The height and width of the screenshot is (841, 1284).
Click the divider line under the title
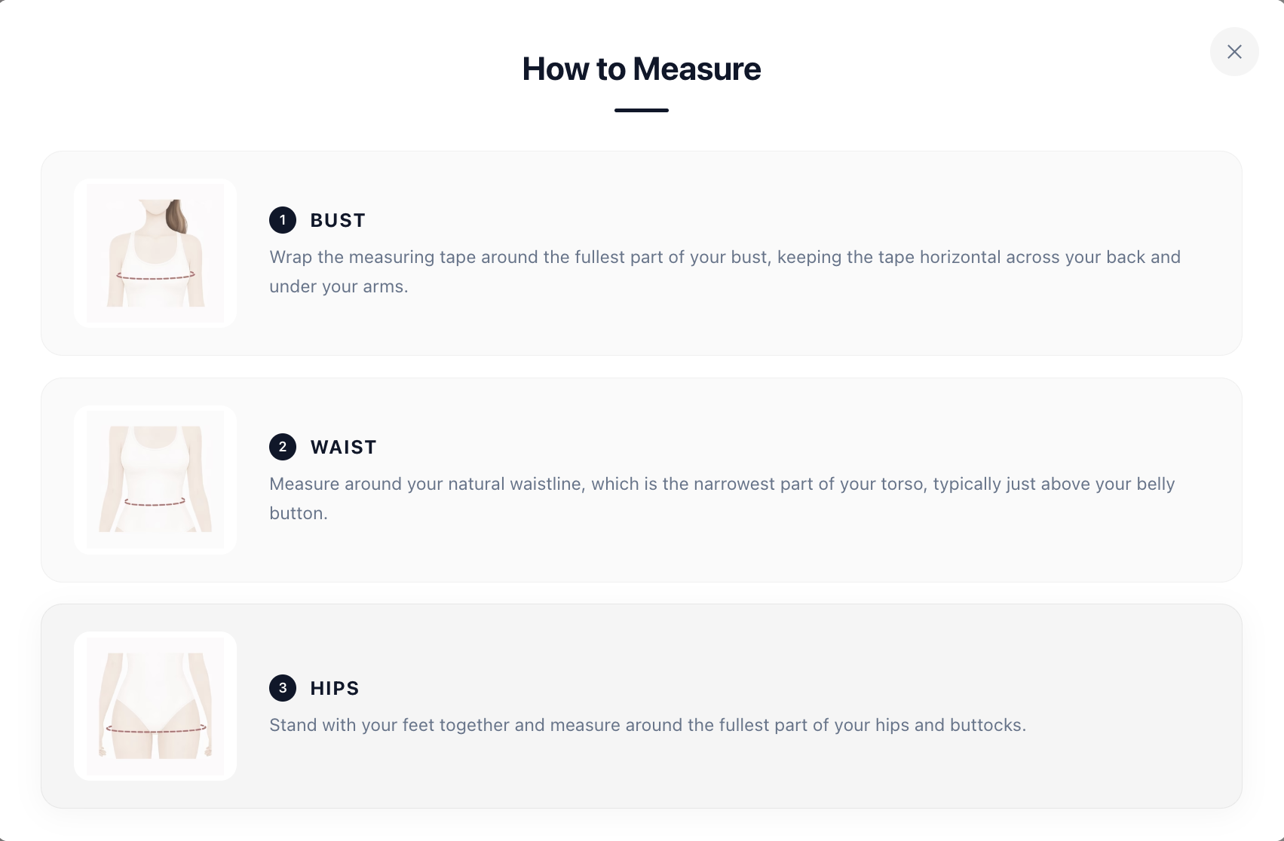pyautogui.click(x=641, y=111)
